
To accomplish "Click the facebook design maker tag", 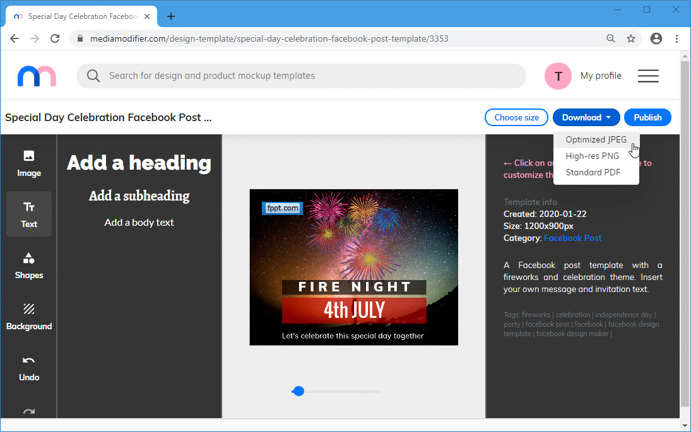I will [572, 334].
